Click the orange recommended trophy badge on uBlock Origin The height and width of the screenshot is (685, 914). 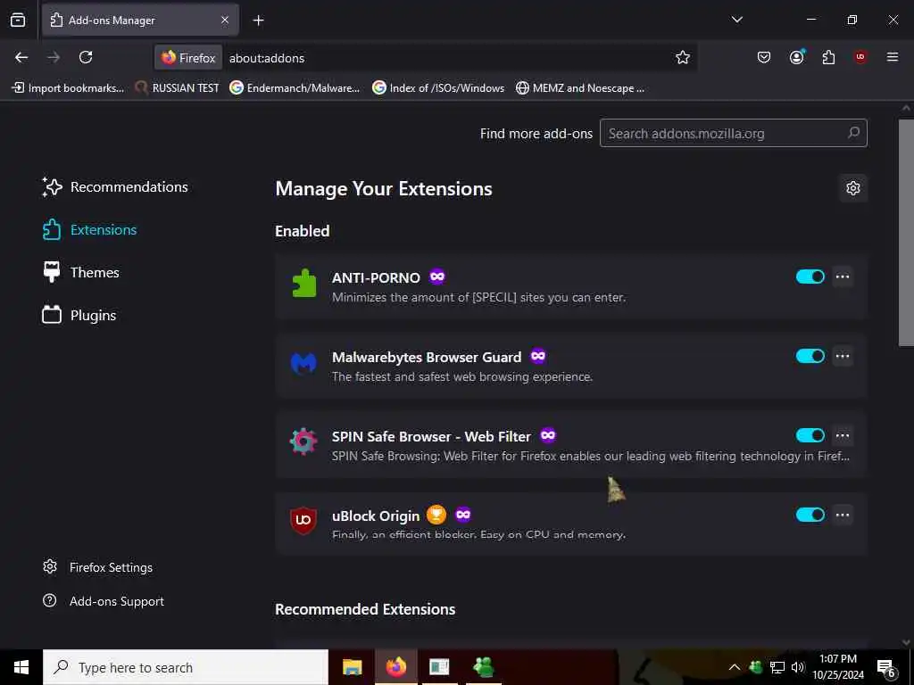point(436,515)
